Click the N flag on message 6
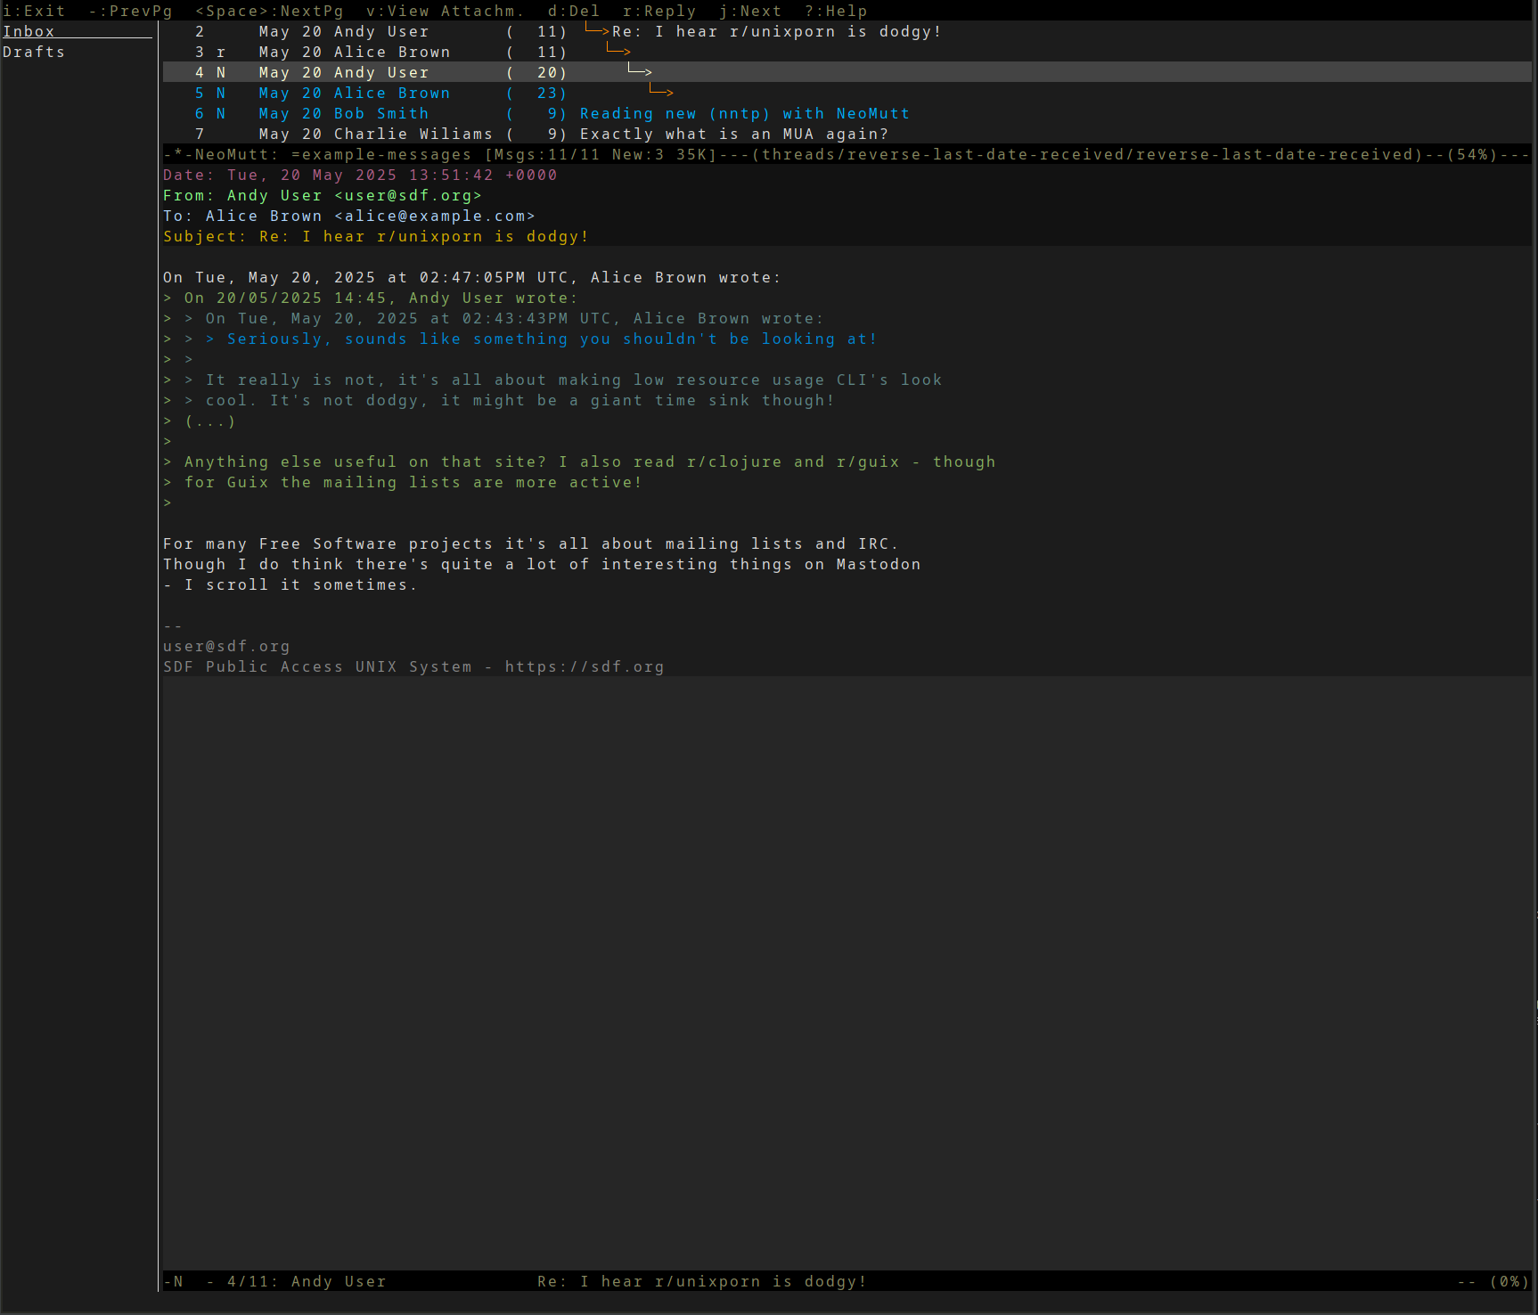This screenshot has width=1538, height=1315. point(221,113)
